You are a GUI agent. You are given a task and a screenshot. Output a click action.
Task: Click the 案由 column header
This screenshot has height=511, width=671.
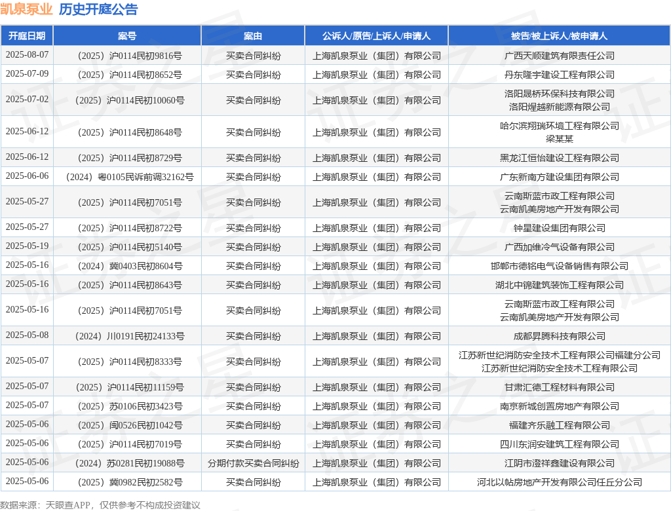pos(253,36)
